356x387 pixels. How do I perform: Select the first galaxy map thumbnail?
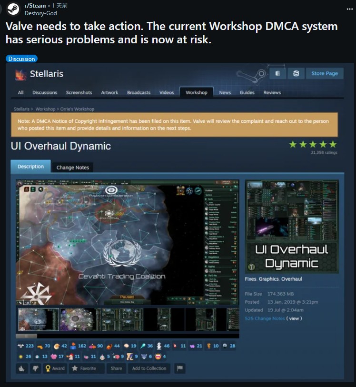(x=39, y=319)
